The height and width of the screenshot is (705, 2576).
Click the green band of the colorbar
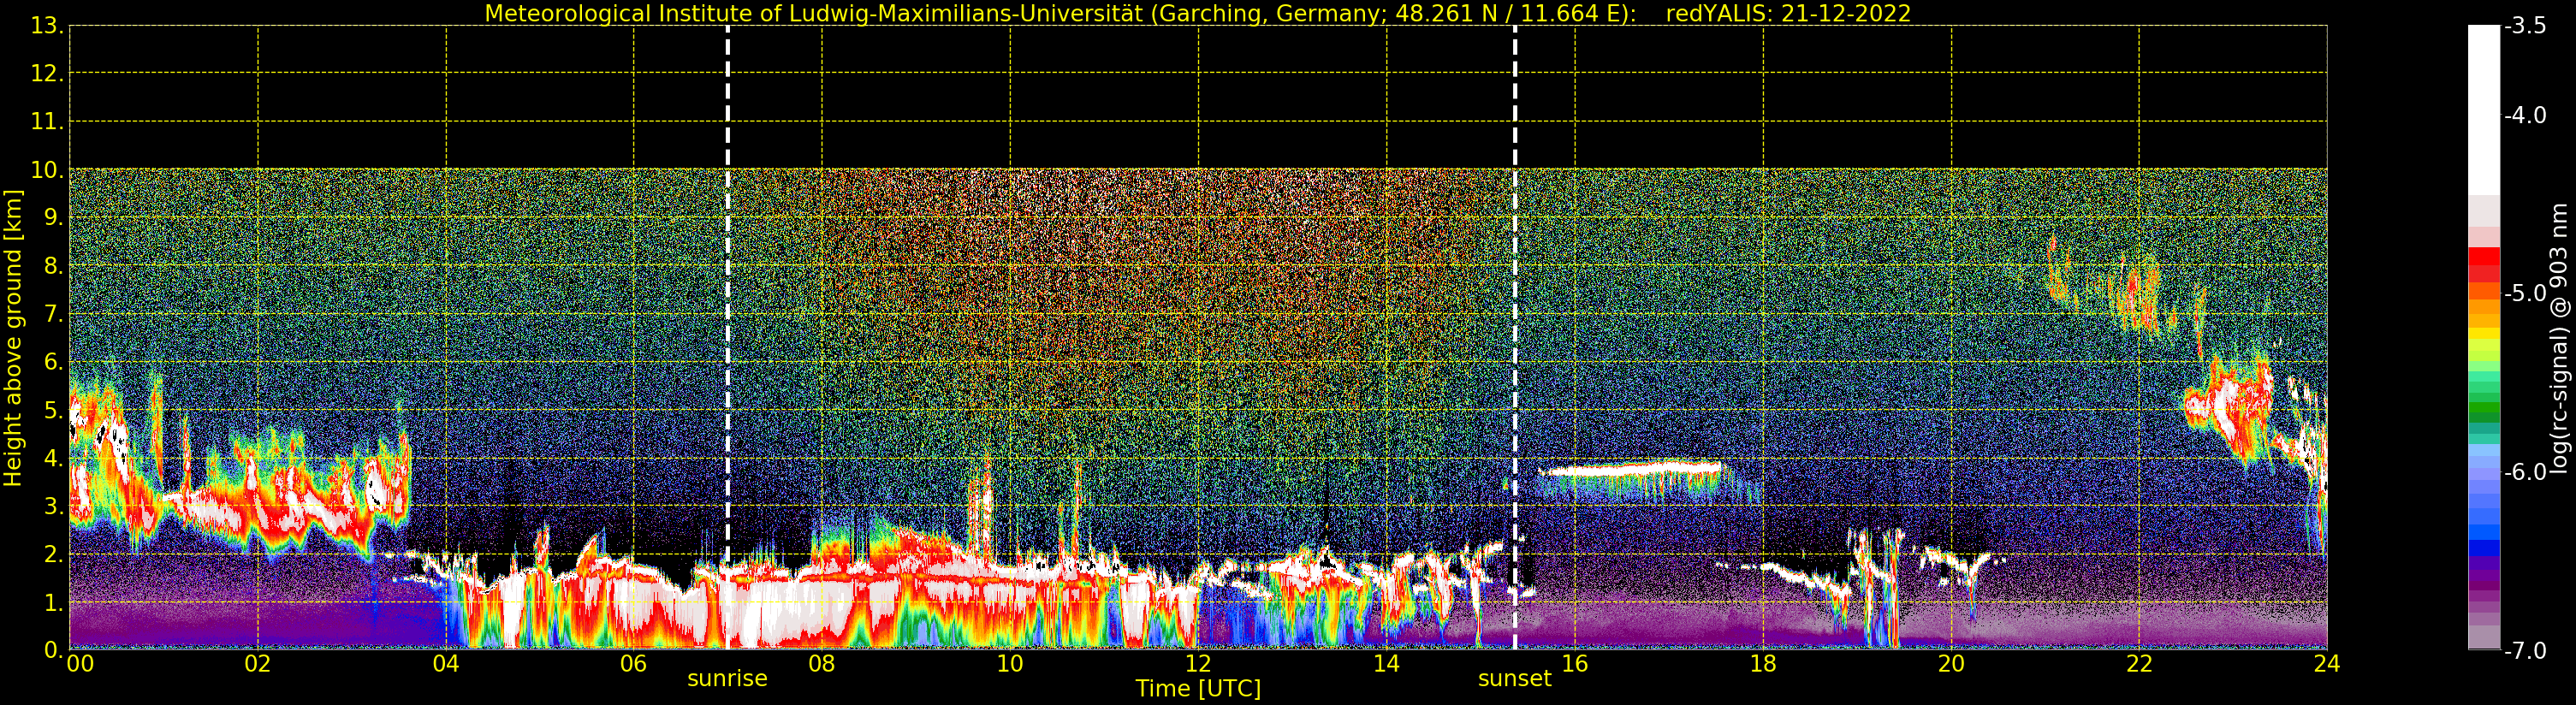2484,408
